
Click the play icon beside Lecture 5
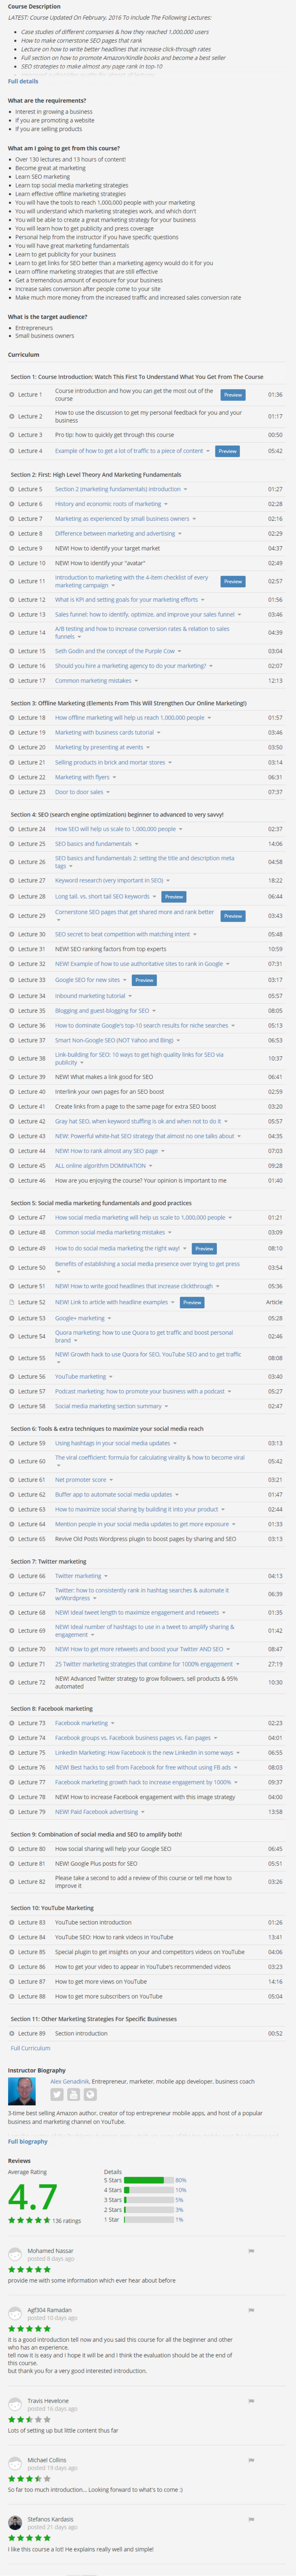pyautogui.click(x=11, y=489)
